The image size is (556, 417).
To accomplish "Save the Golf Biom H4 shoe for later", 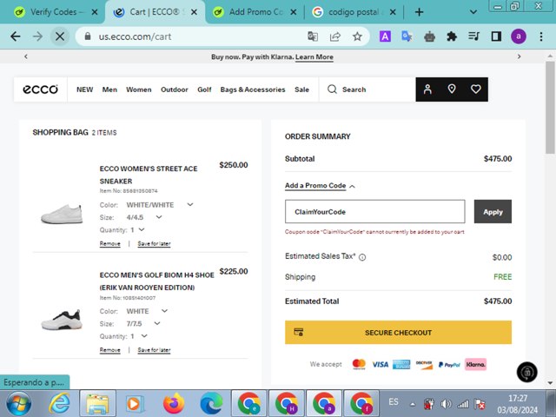I will pos(154,350).
